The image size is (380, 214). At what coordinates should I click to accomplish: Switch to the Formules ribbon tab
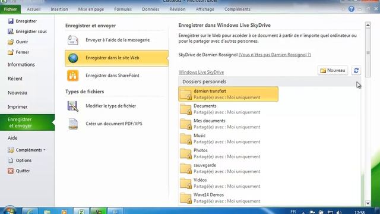123,10
